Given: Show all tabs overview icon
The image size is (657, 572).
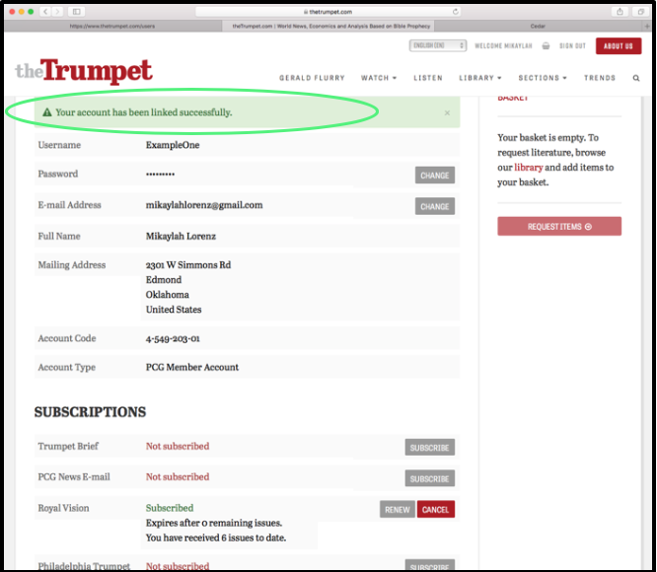Looking at the screenshot, I should [640, 12].
